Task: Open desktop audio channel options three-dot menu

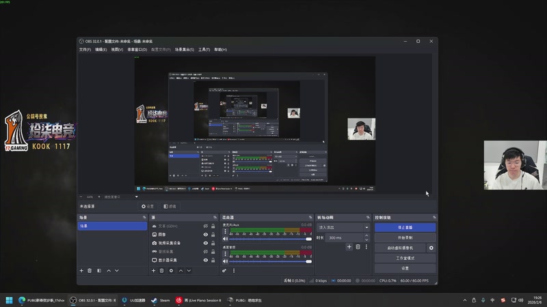Action: click(x=226, y=254)
